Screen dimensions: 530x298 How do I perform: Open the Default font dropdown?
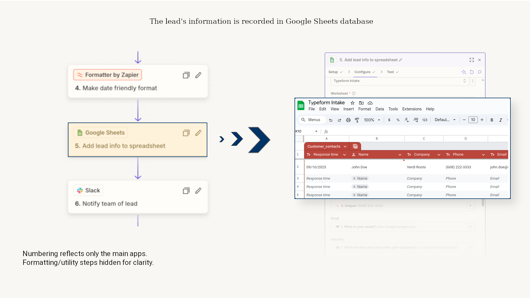click(x=445, y=120)
